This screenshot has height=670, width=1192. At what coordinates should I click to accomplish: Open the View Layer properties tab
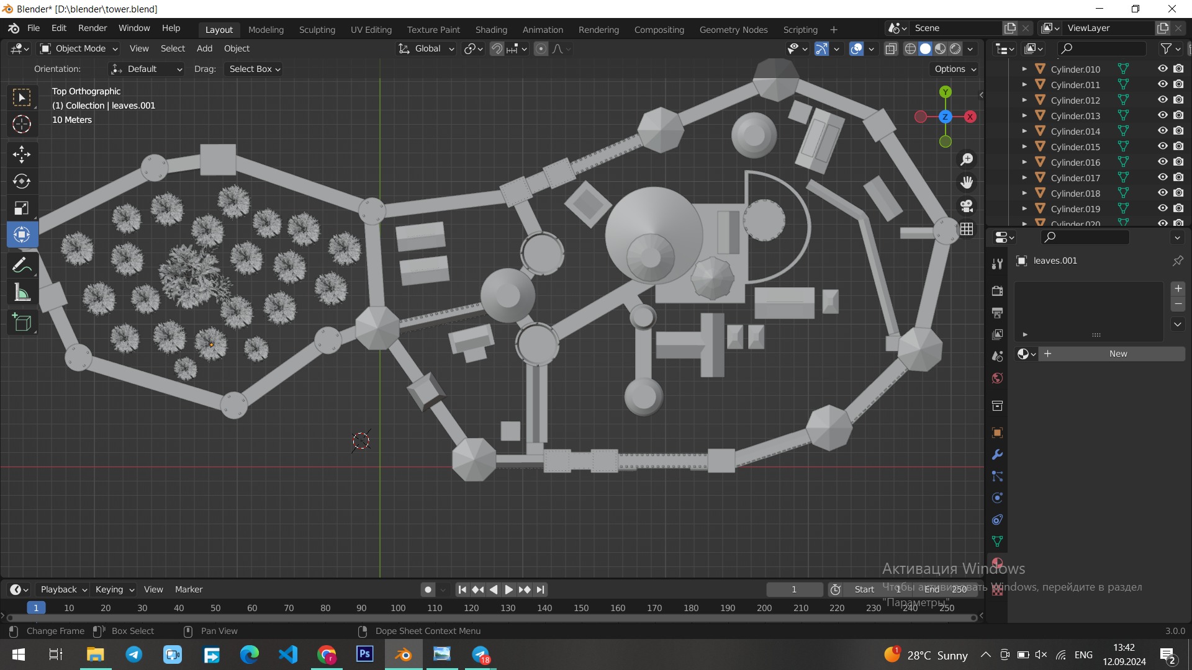click(997, 334)
